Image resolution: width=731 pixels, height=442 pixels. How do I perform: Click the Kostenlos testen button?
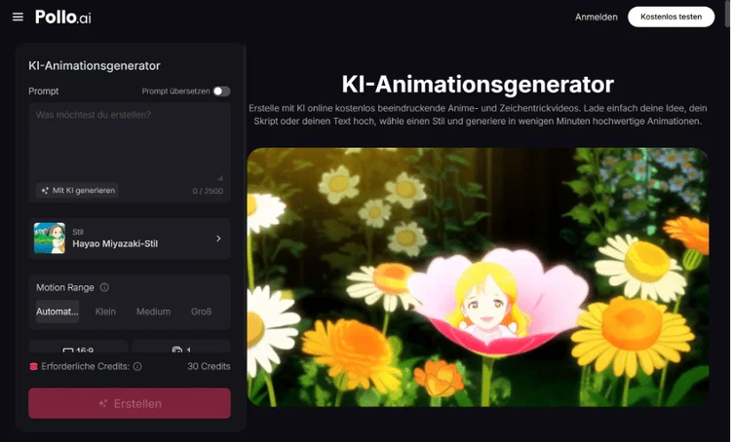click(x=671, y=17)
